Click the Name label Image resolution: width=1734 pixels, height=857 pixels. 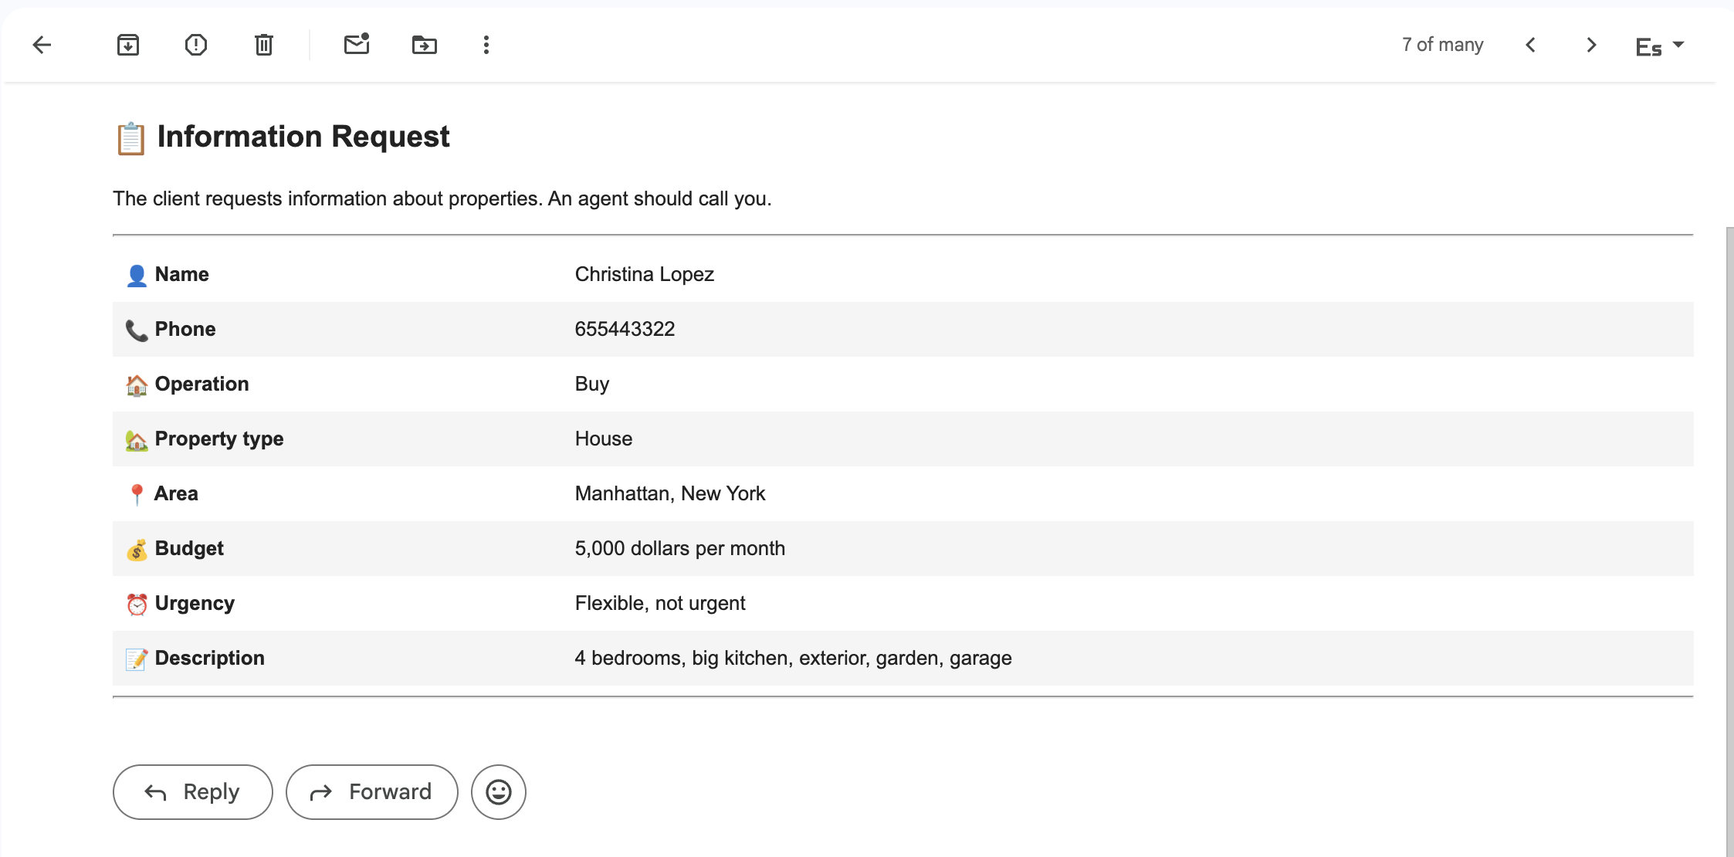point(182,274)
